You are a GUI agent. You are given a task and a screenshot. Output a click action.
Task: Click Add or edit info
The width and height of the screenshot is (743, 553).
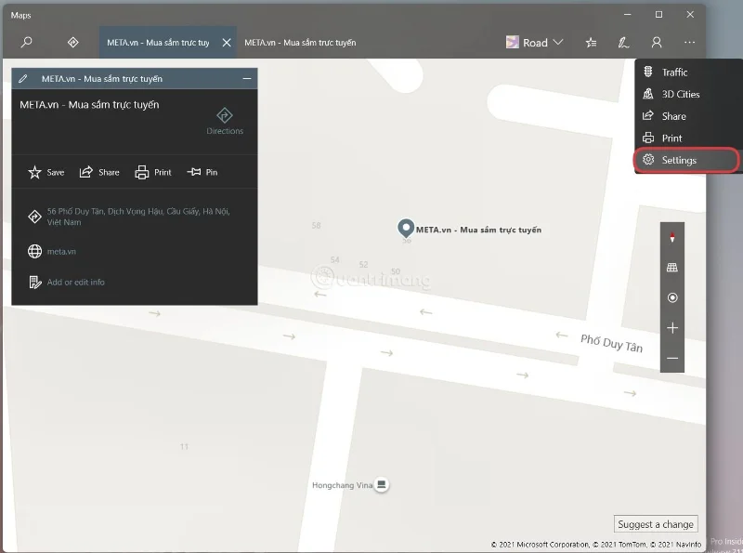click(x=75, y=283)
